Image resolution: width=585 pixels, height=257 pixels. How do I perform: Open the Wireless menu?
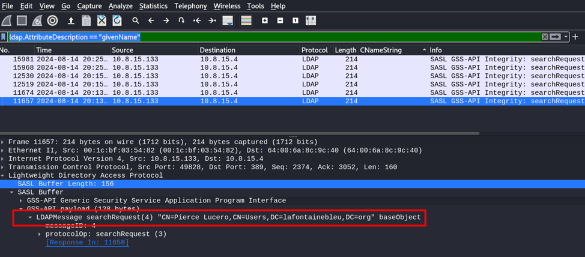pos(227,6)
